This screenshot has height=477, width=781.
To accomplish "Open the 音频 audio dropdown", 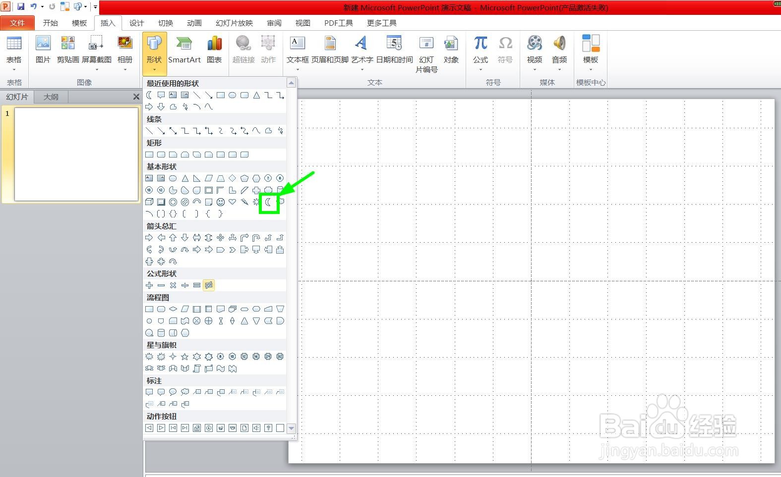I will click(559, 69).
